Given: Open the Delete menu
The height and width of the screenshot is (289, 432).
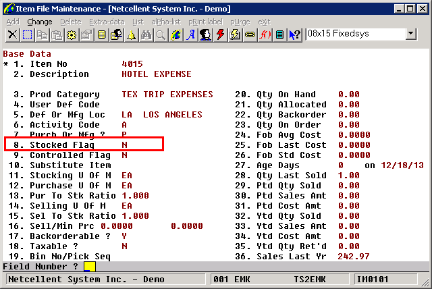Looking at the screenshot, I should point(71,22).
